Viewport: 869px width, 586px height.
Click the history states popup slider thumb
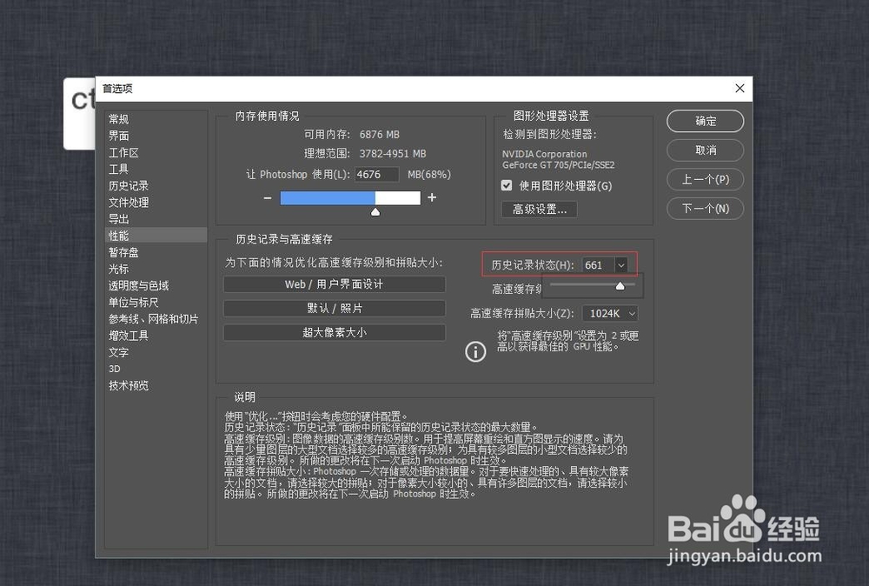[x=620, y=285]
